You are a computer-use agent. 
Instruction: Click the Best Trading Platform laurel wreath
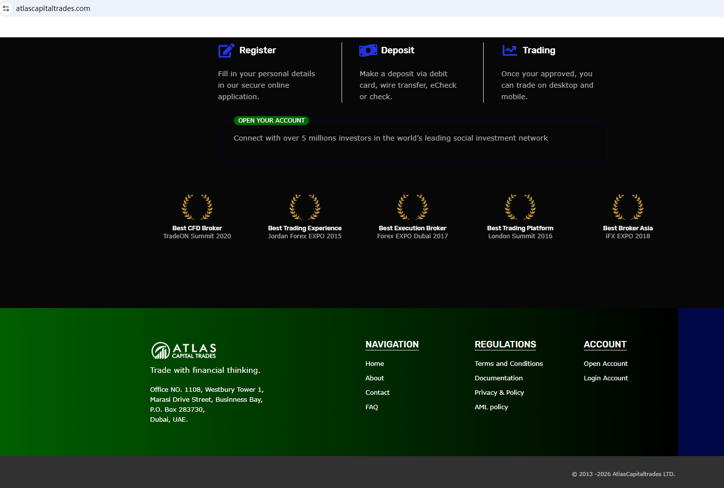click(x=520, y=207)
